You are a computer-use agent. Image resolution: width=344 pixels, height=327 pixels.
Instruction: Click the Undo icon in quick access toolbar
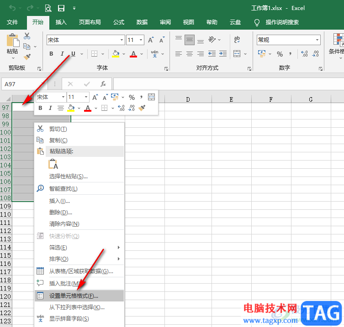(12, 8)
